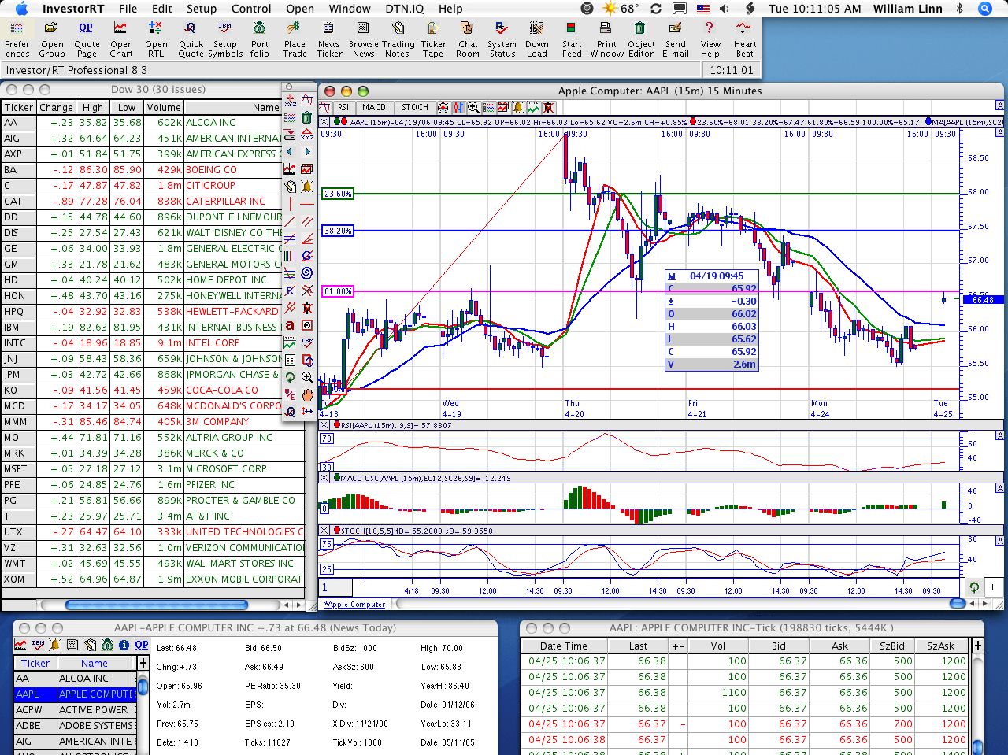Open the Setup menu
The image size is (1008, 755).
tap(202, 9)
